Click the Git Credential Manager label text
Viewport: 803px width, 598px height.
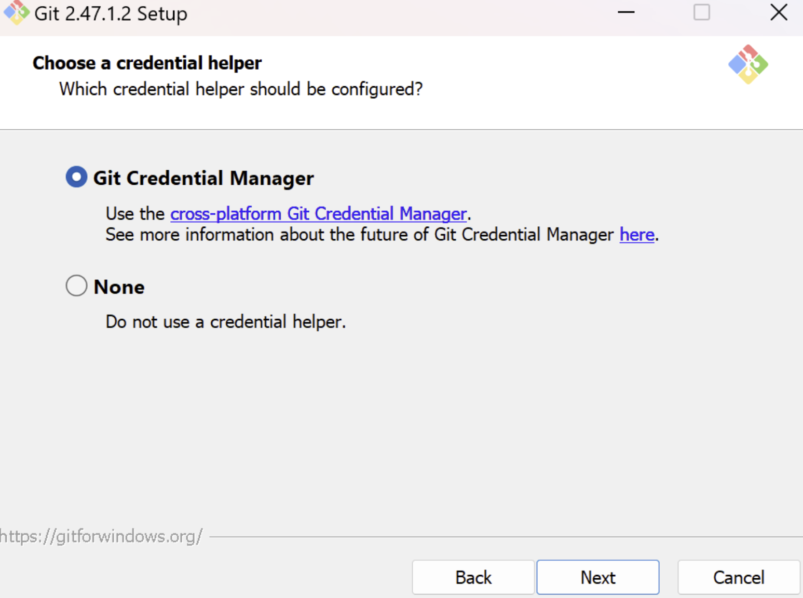point(203,178)
